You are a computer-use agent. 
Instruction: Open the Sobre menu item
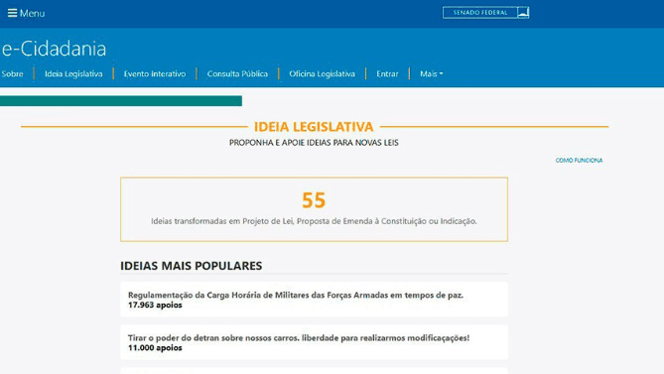pyautogui.click(x=12, y=73)
